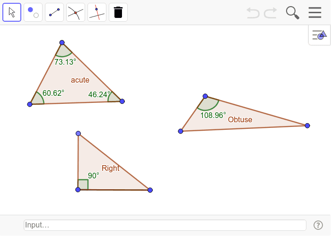Select the top vertex of obtuse triangle
The width and height of the screenshot is (331, 236).
[205, 96]
